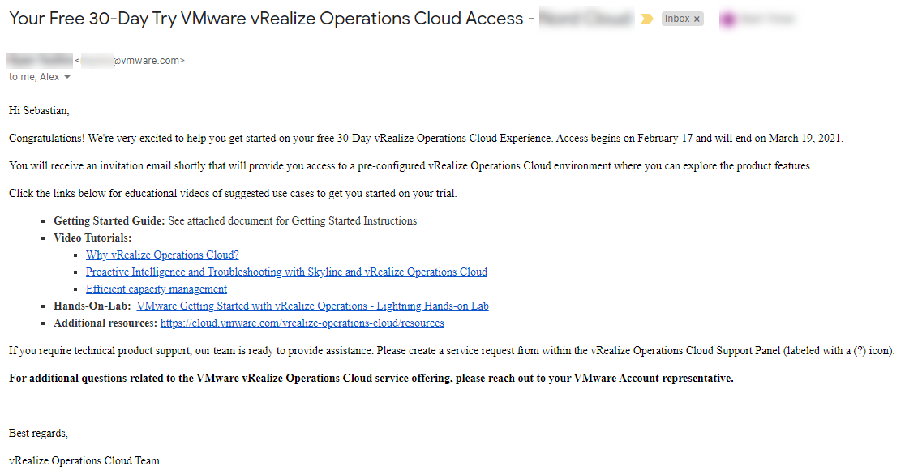Remove the Inbox label with its x

(x=697, y=19)
